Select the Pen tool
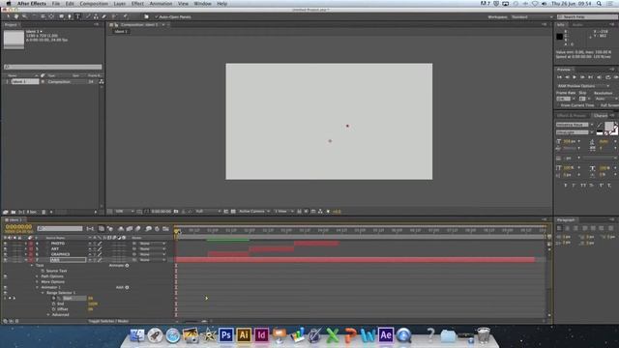 [x=70, y=16]
